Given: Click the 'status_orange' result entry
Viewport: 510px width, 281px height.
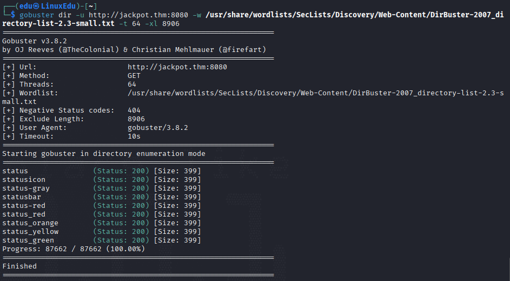Looking at the screenshot, I should (102, 223).
